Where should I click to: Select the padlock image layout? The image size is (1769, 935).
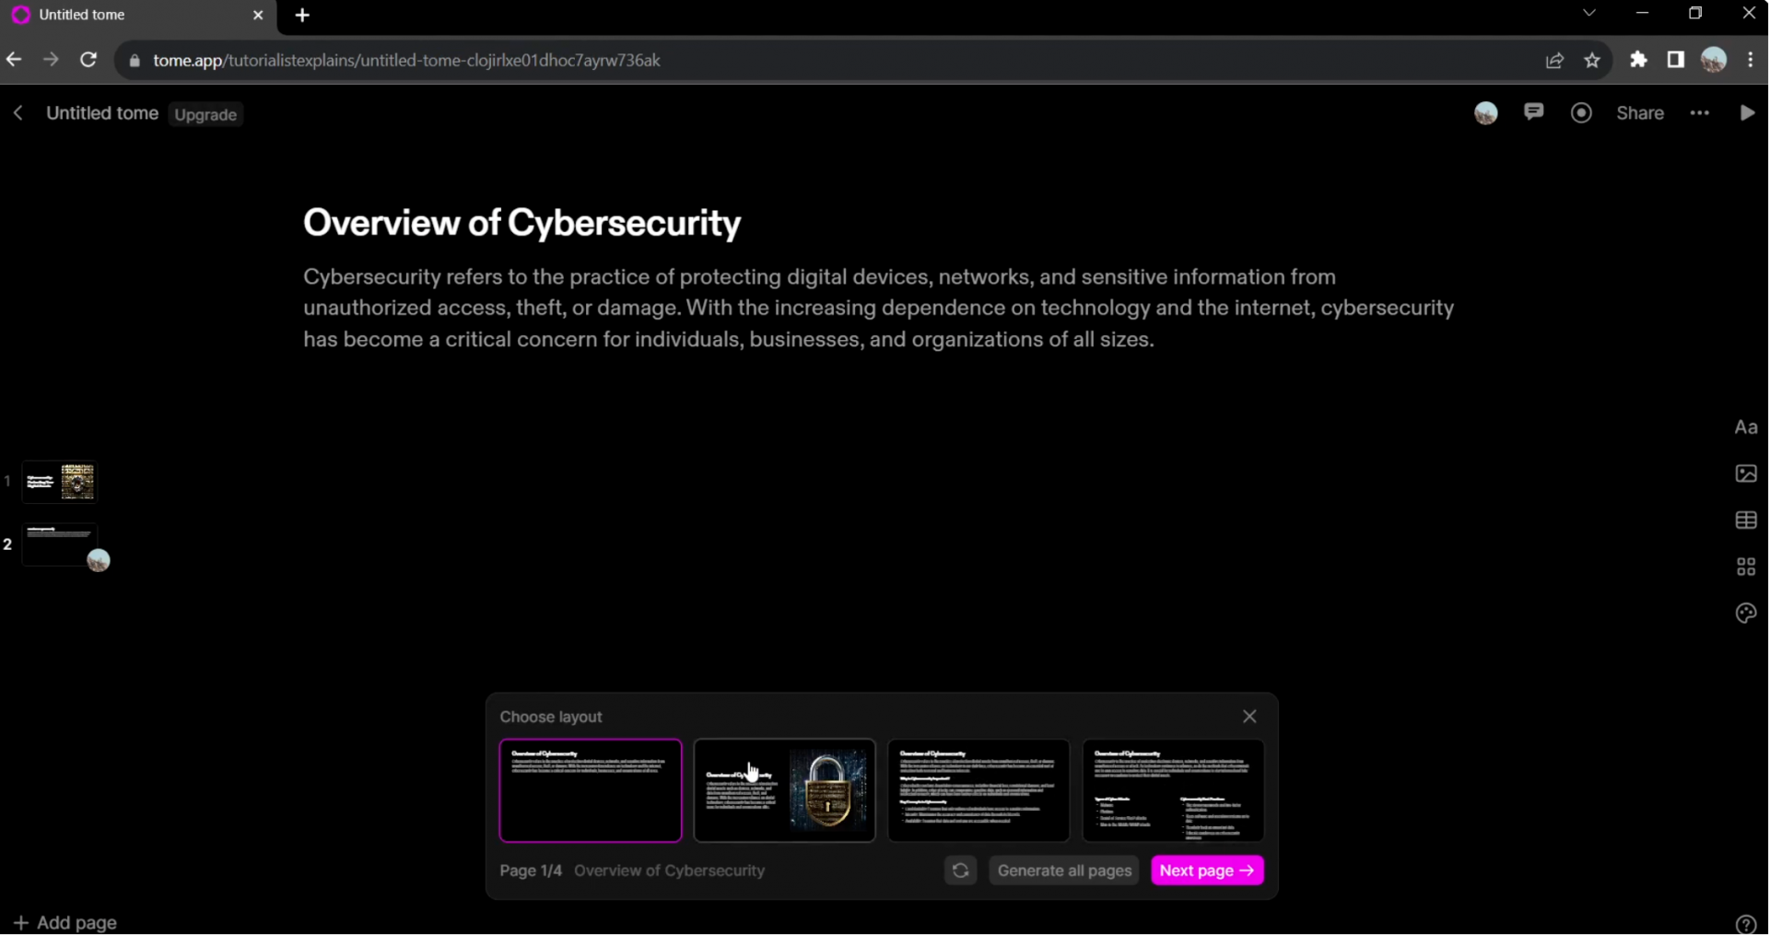[784, 790]
